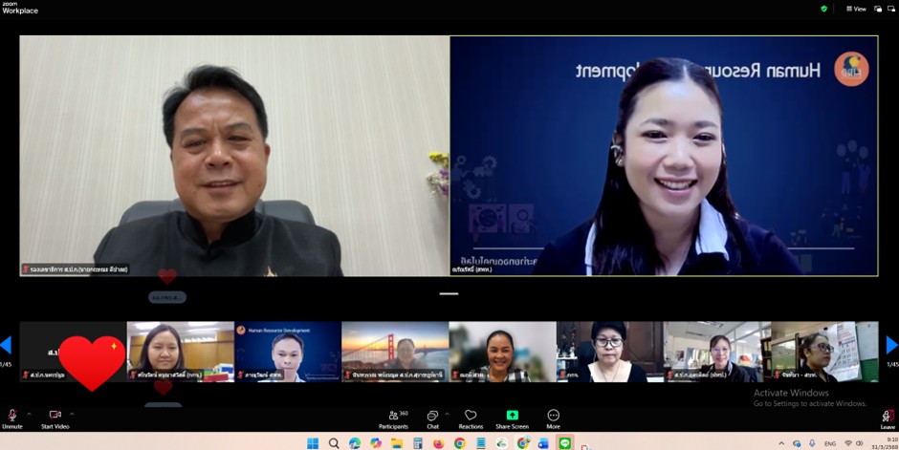Open File Explorer from the taskbar
Image resolution: width=899 pixels, height=450 pixels.
pyautogui.click(x=397, y=443)
